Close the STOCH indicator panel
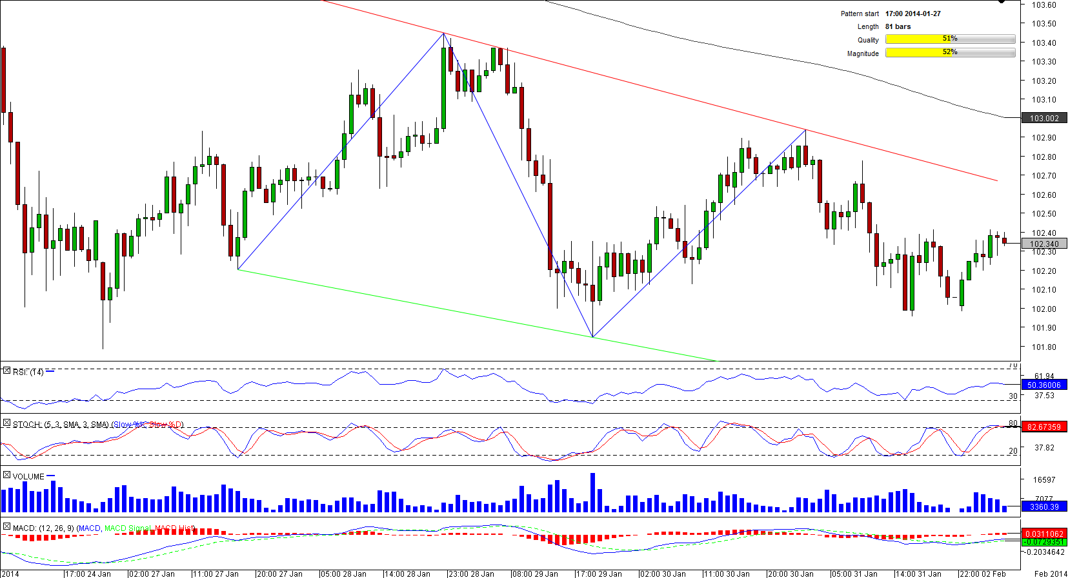The image size is (1068, 578). (x=6, y=423)
